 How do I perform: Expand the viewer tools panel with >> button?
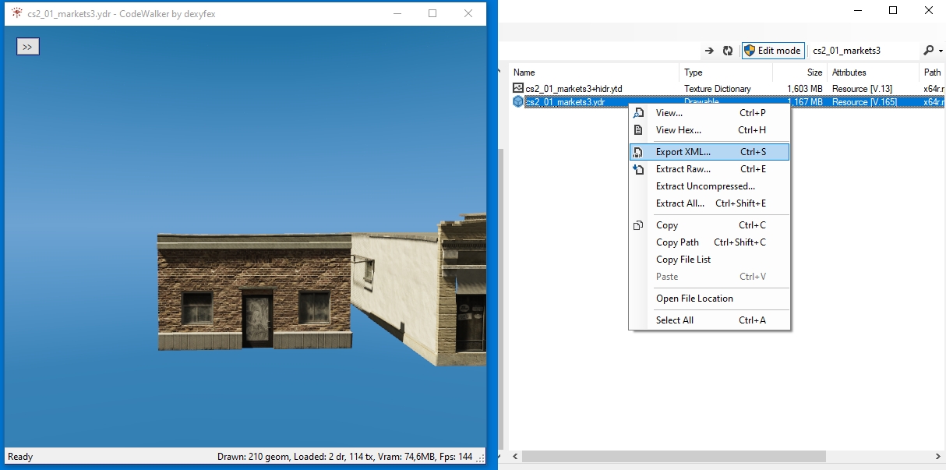click(27, 47)
